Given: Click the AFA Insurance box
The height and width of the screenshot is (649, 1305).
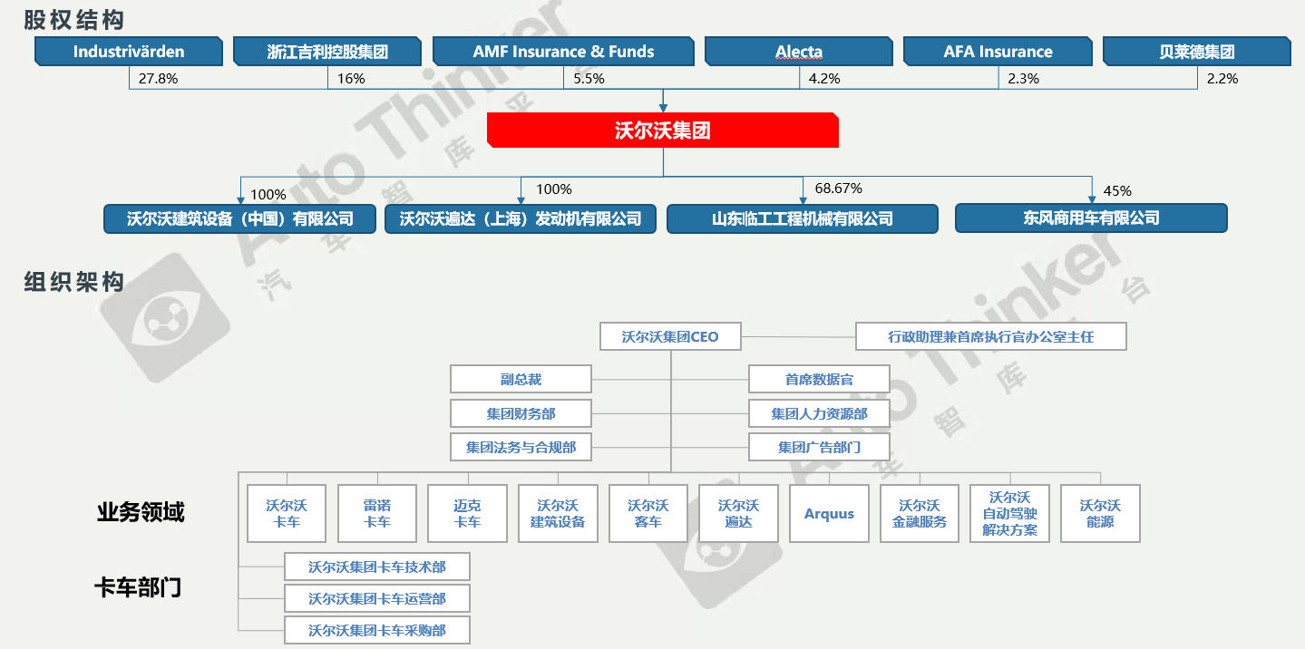Looking at the screenshot, I should coord(998,52).
